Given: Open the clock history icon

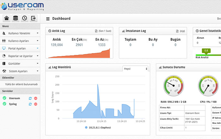Looking at the screenshot, I should [x=25, y=18].
